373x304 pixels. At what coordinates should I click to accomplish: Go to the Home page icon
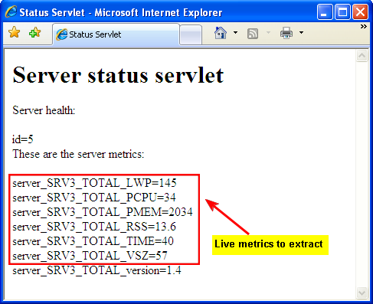pyautogui.click(x=221, y=33)
